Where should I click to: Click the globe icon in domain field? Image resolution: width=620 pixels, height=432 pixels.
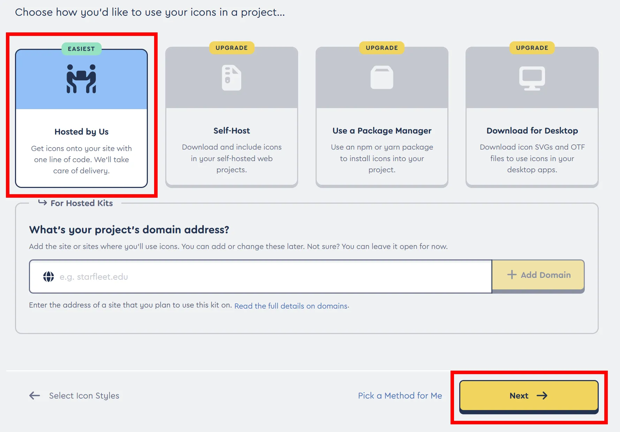[48, 277]
